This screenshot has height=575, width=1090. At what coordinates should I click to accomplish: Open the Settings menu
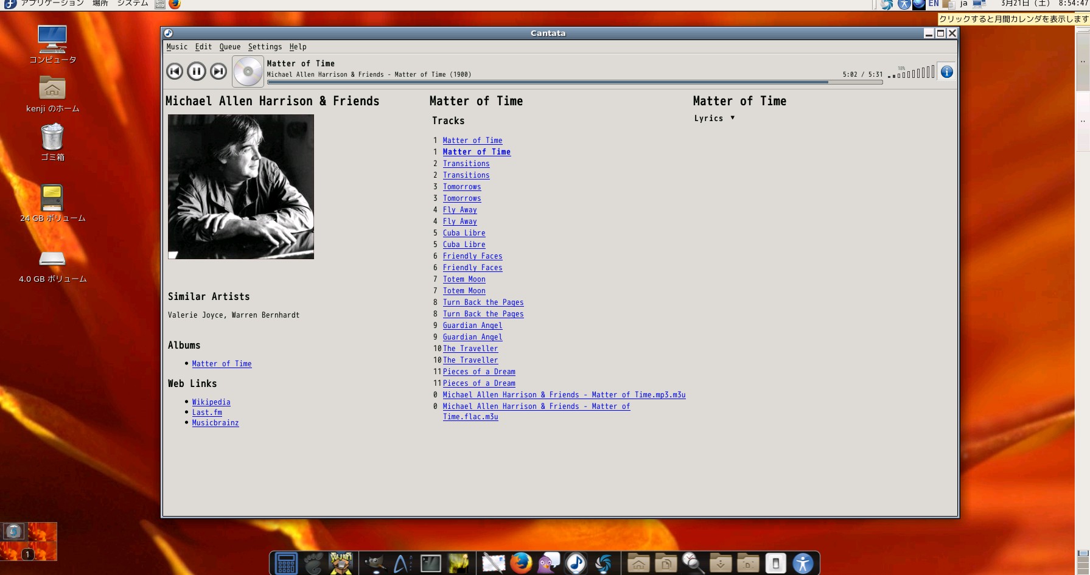[x=265, y=46]
